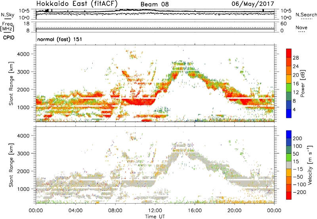Viewport: 317px width, 219px height.
Task: Click the "Nave" legend label
Action: point(302,27)
